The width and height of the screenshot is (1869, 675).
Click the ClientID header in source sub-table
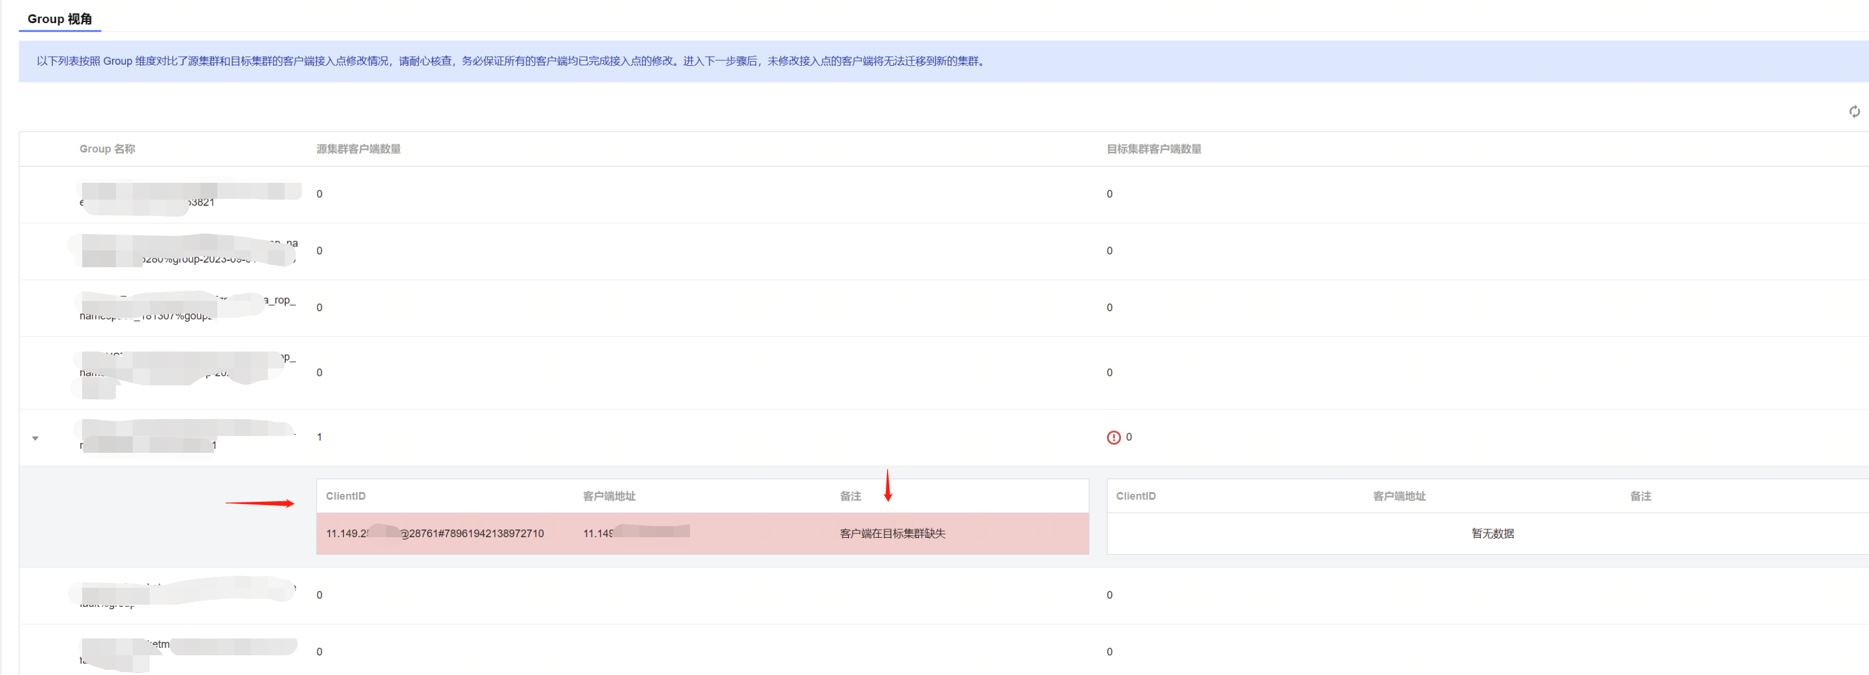346,497
